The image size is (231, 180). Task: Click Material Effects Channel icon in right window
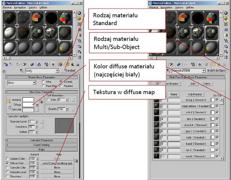click(x=199, y=64)
